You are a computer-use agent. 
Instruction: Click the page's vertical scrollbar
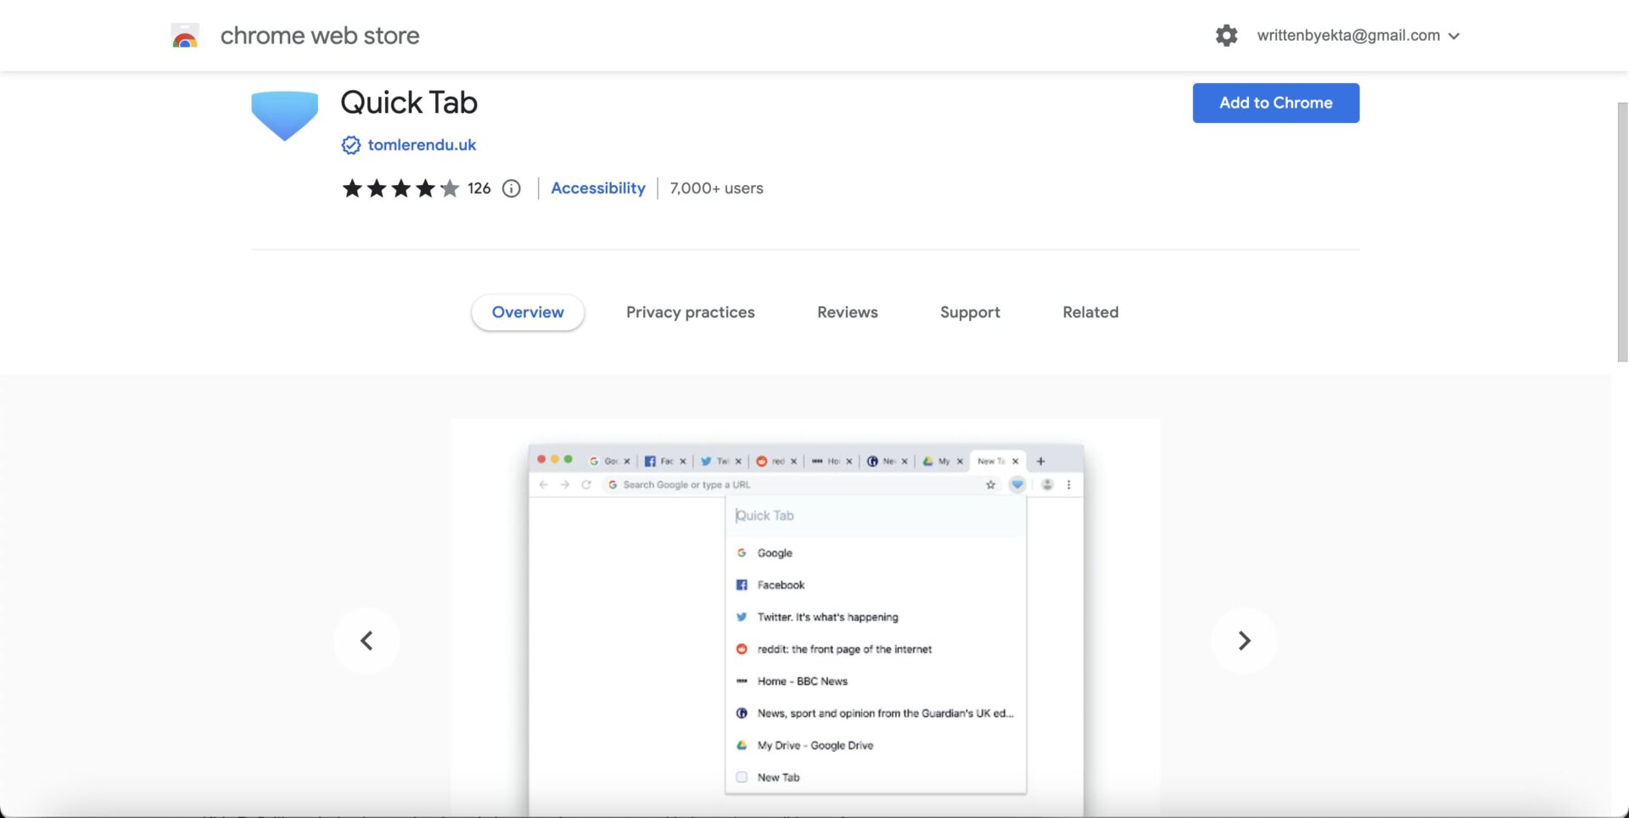tap(1621, 233)
